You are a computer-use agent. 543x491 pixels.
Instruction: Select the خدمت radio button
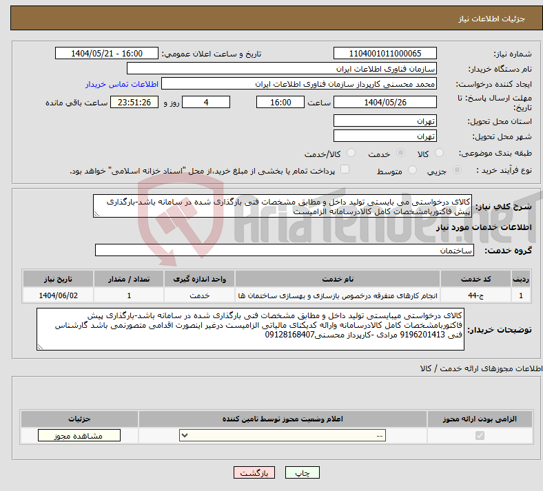pyautogui.click(x=400, y=153)
